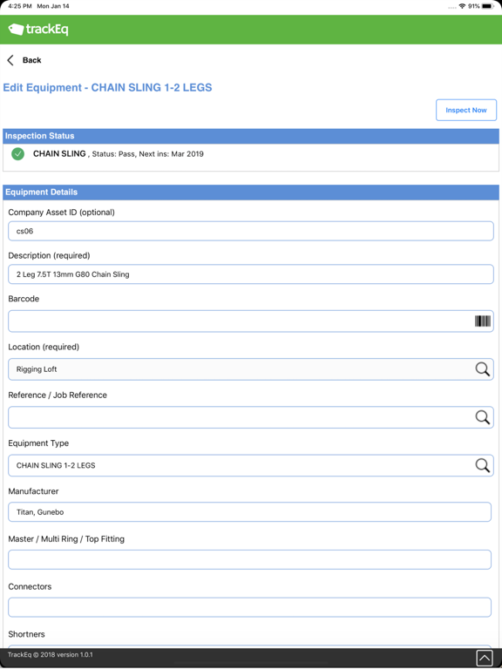Search equipment types with magnifier icon
The width and height of the screenshot is (502, 669).
[482, 465]
